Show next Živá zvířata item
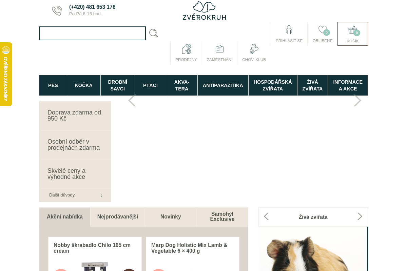 pos(360,216)
